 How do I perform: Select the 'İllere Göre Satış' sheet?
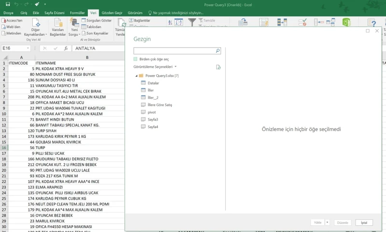156,105
